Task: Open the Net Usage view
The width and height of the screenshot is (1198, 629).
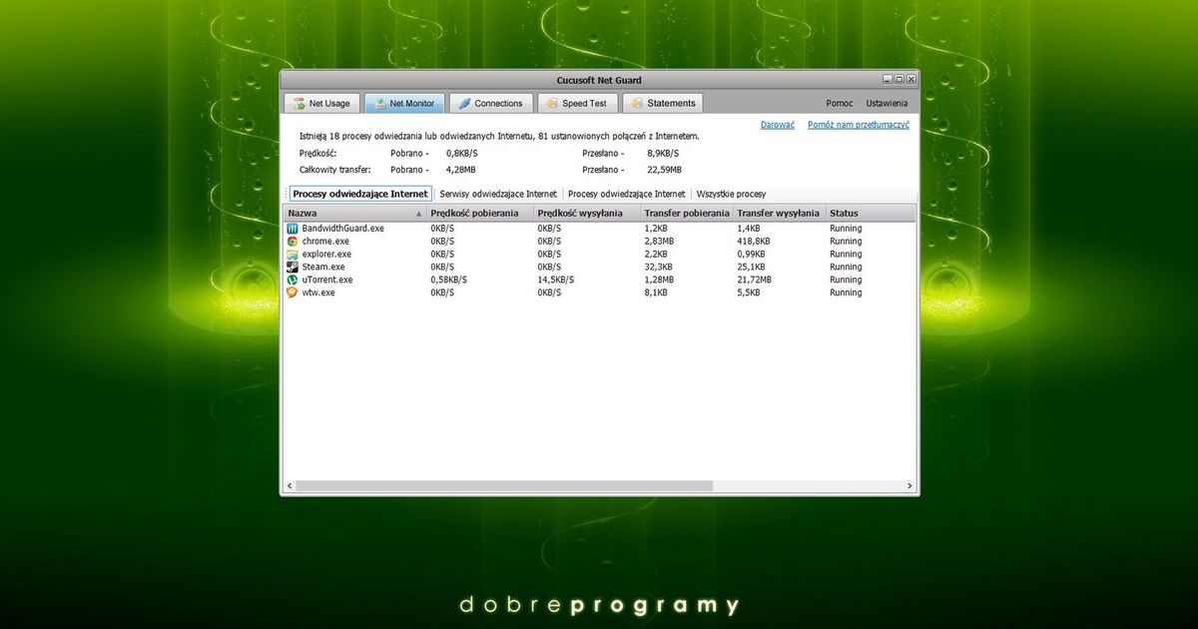Action: click(x=320, y=103)
